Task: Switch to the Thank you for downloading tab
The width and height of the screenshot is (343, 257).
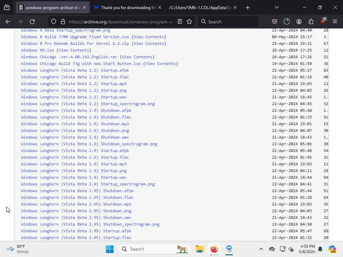Action: tap(128, 8)
